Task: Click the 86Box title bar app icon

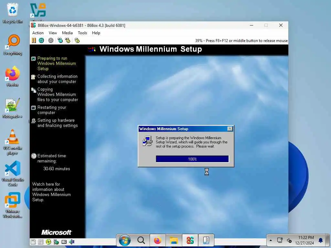Action: coord(33,25)
